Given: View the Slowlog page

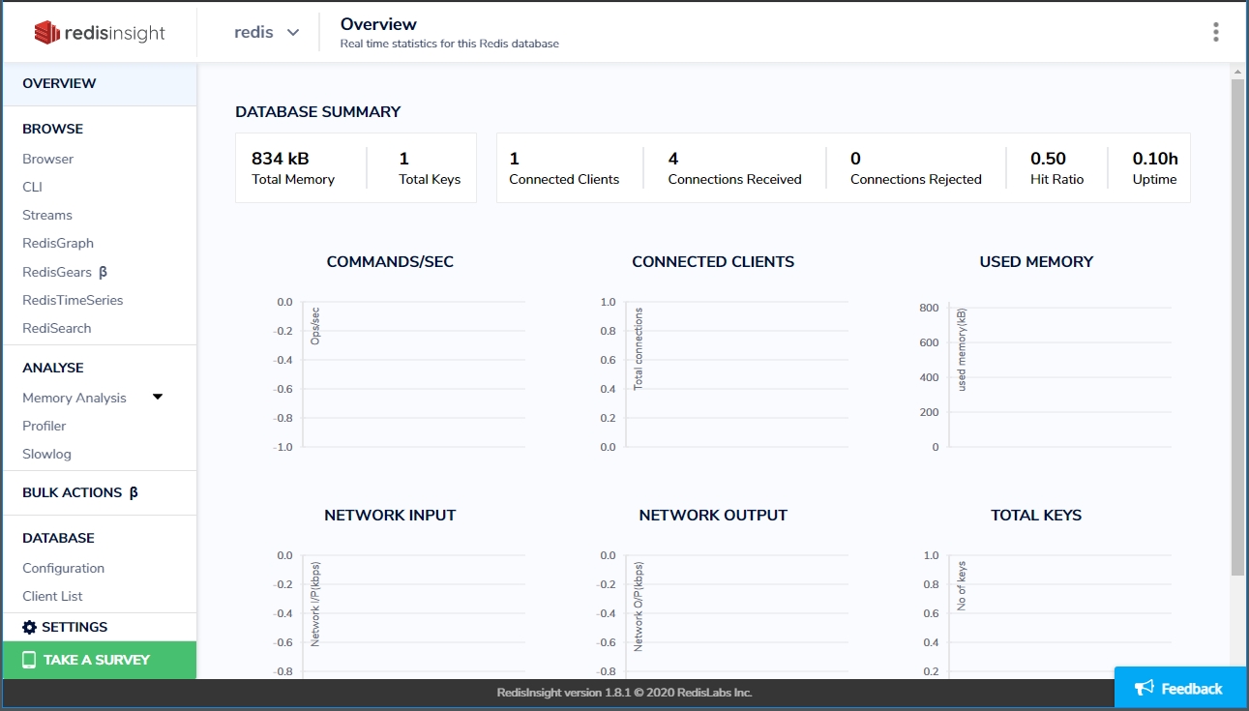Looking at the screenshot, I should [x=46, y=454].
